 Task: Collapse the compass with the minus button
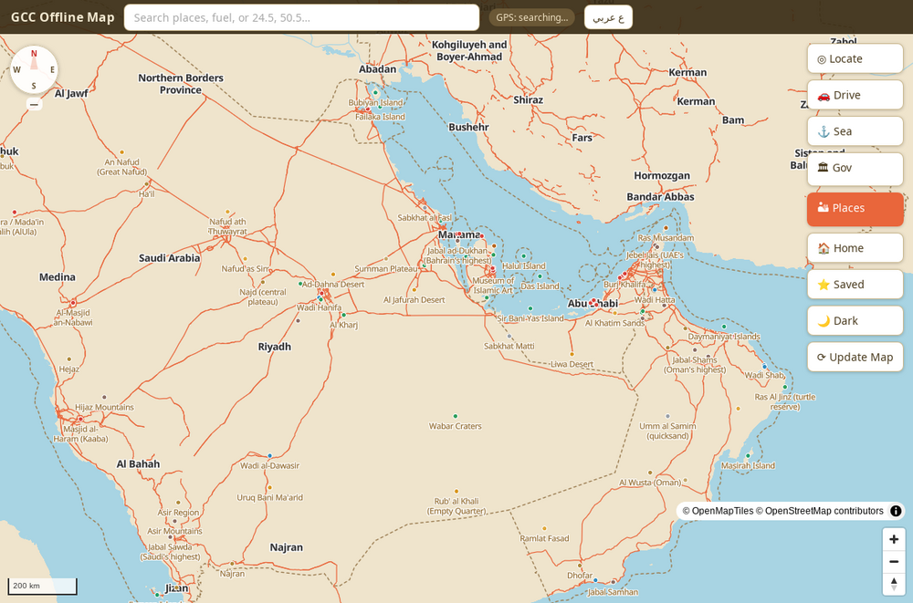pos(34,105)
